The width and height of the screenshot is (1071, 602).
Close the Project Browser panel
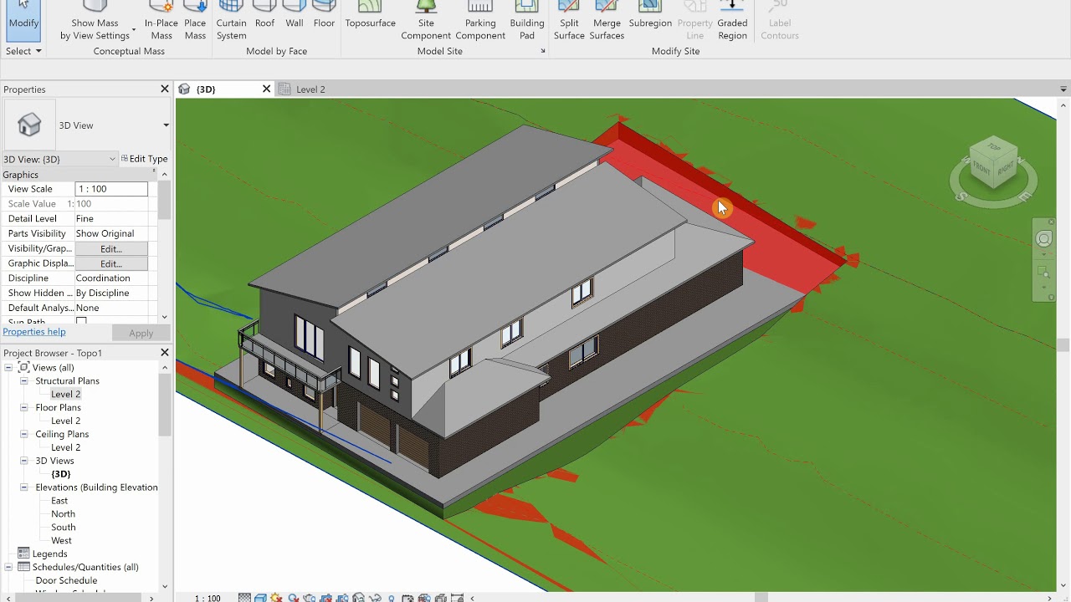point(165,353)
